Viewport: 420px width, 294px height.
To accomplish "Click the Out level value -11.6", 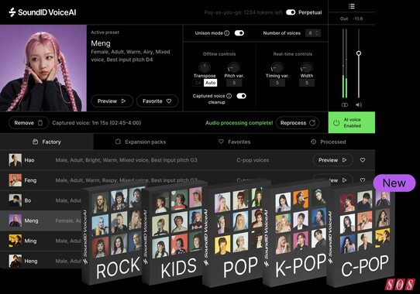I will click(x=357, y=19).
